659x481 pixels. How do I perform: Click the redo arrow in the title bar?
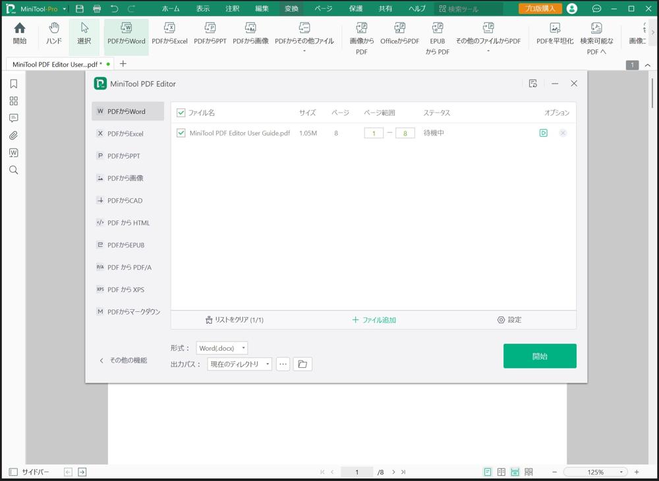(x=132, y=9)
